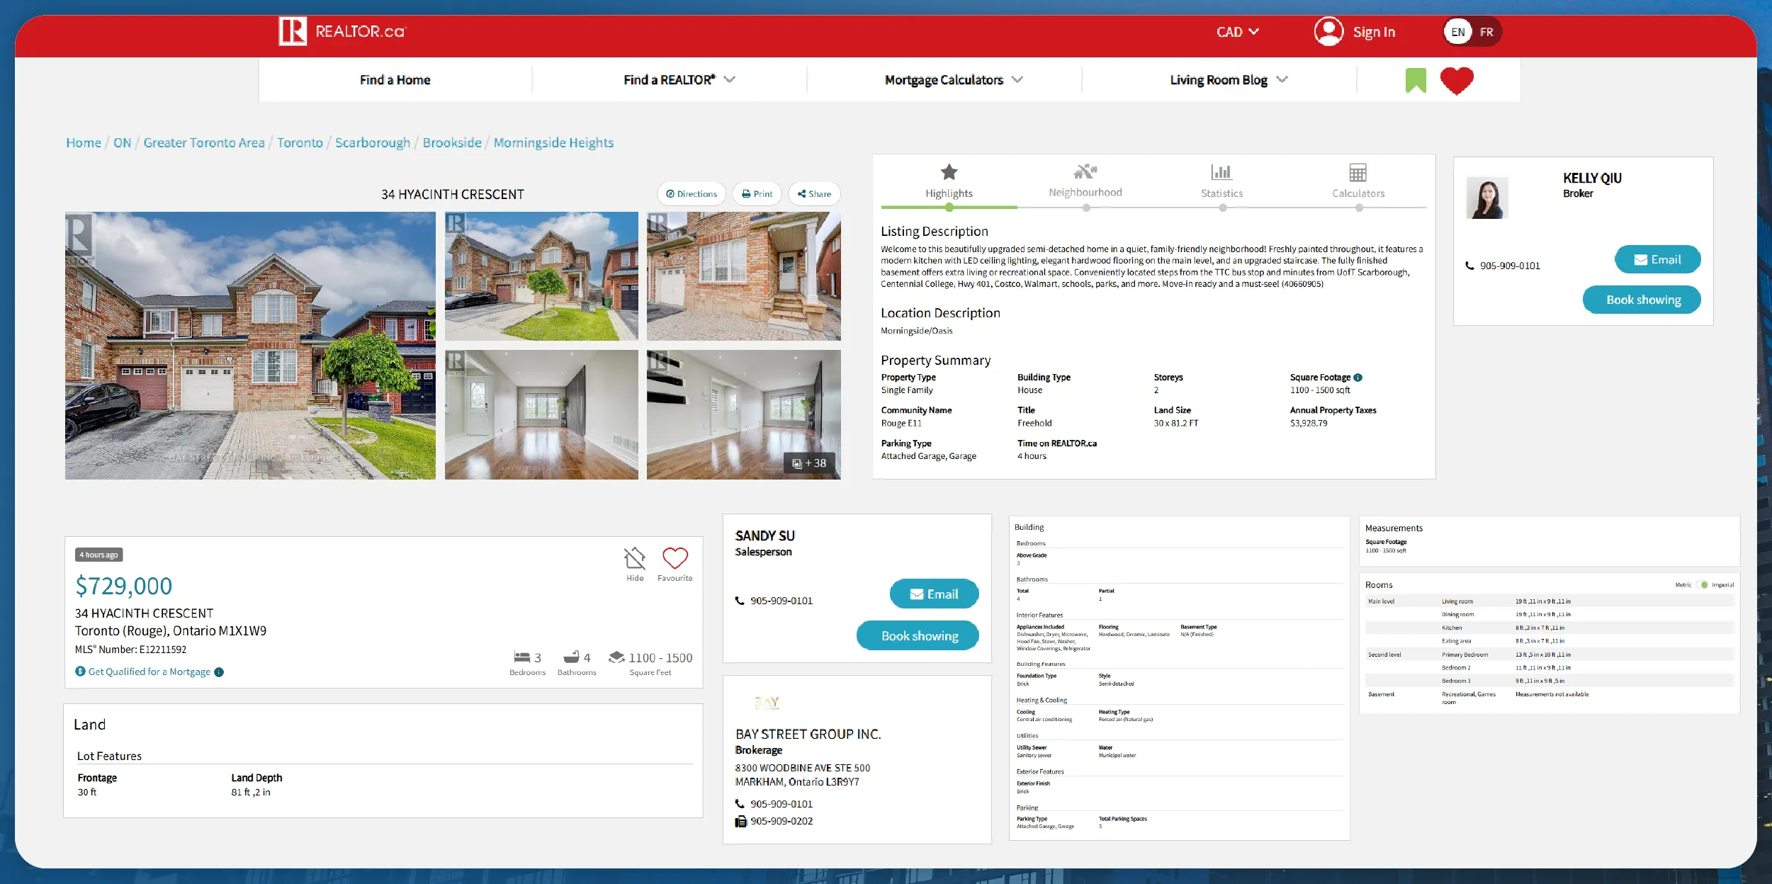The width and height of the screenshot is (1772, 884).
Task: Click the Hide listing house icon
Action: [635, 559]
